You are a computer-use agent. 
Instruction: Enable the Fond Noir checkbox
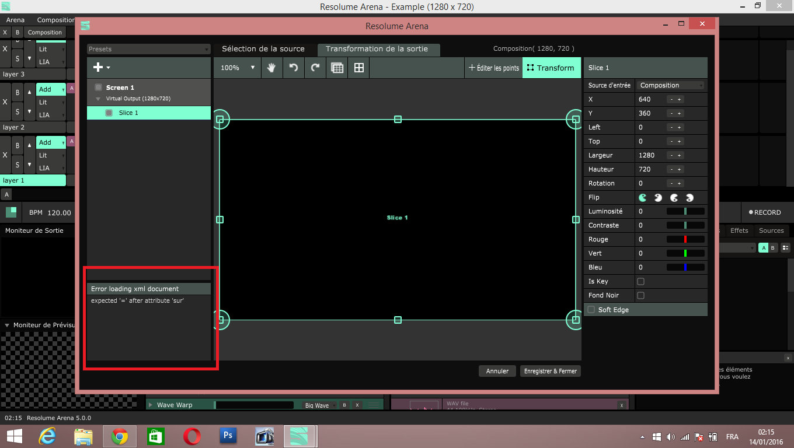click(x=640, y=295)
